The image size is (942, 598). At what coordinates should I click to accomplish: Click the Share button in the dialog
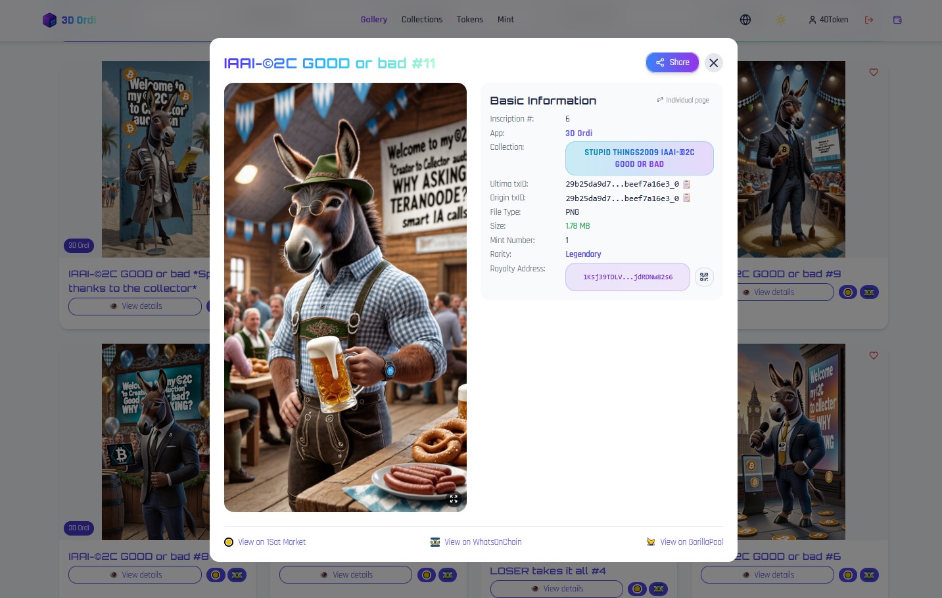point(672,62)
